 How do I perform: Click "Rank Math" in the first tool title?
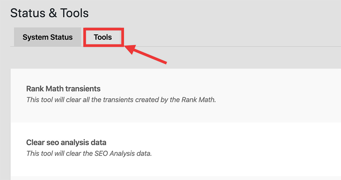coord(45,89)
